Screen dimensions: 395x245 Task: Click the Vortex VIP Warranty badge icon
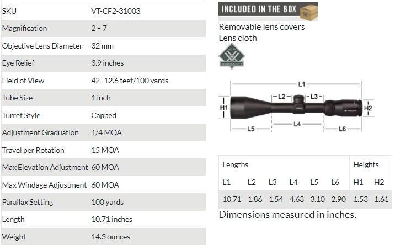pos(232,56)
